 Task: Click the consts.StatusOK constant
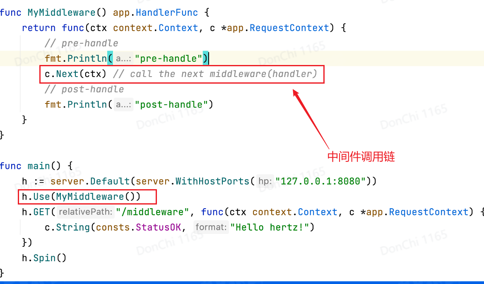tap(138, 228)
